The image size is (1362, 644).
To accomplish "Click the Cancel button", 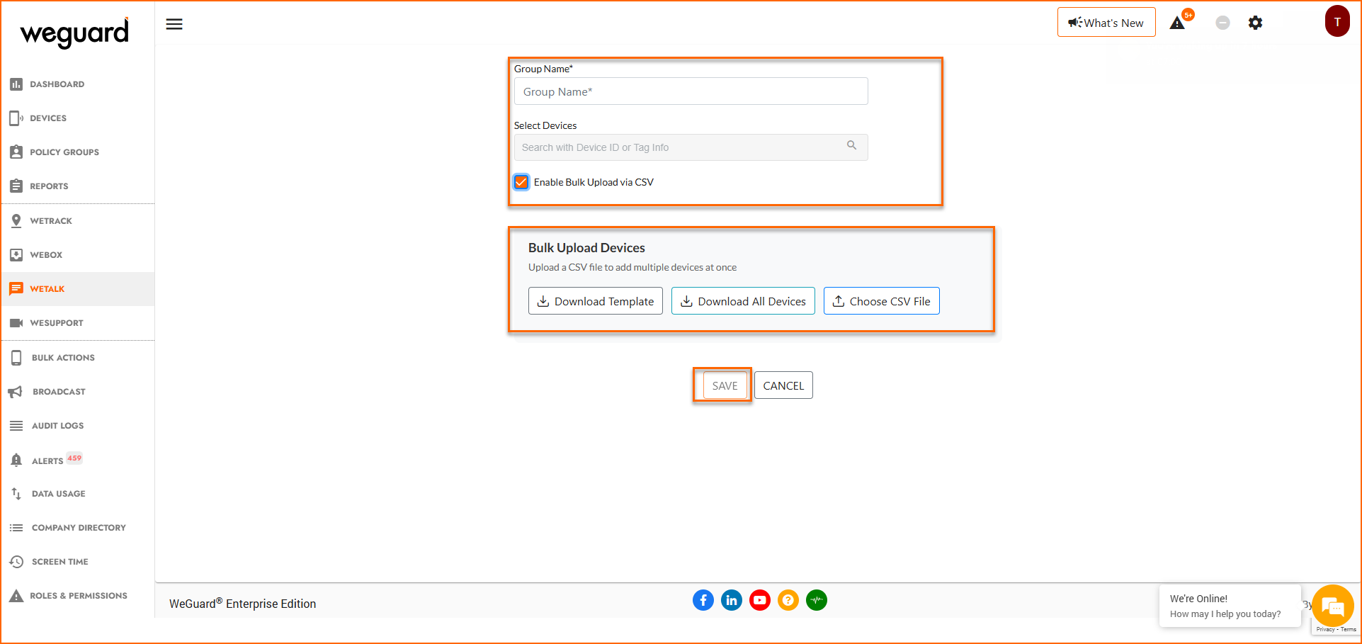I will 783,385.
